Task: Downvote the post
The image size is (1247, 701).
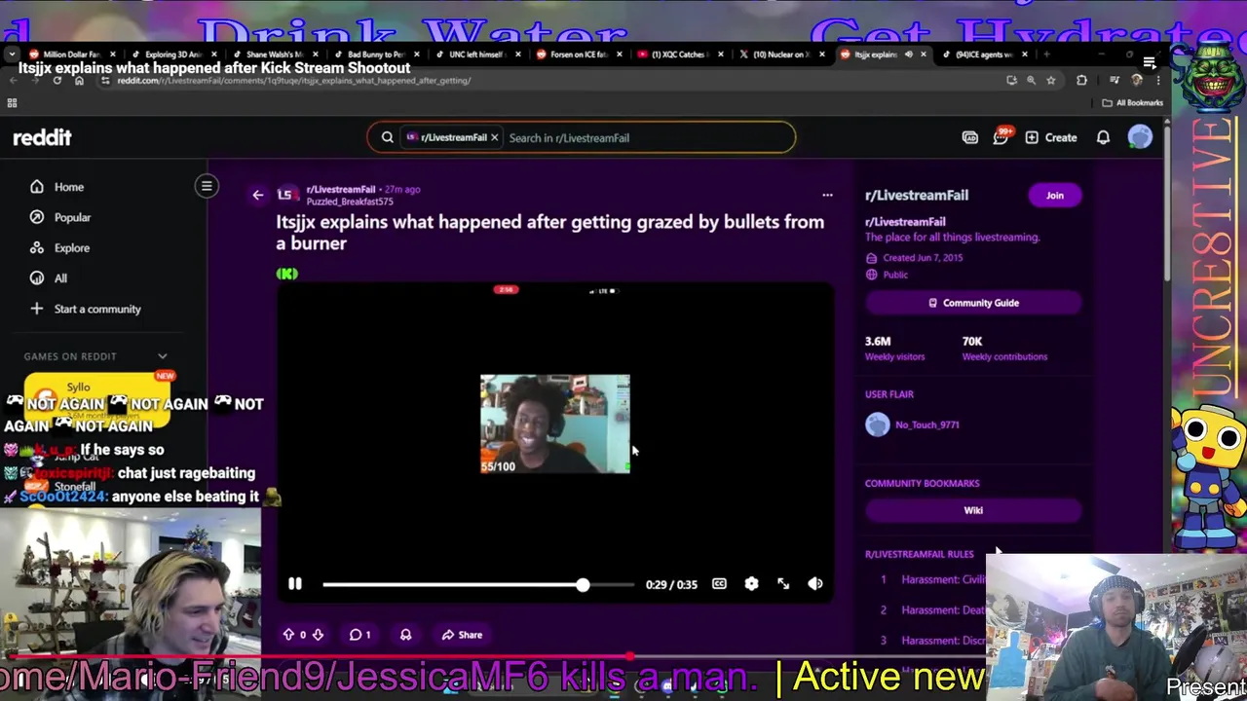Action: pyautogui.click(x=318, y=635)
